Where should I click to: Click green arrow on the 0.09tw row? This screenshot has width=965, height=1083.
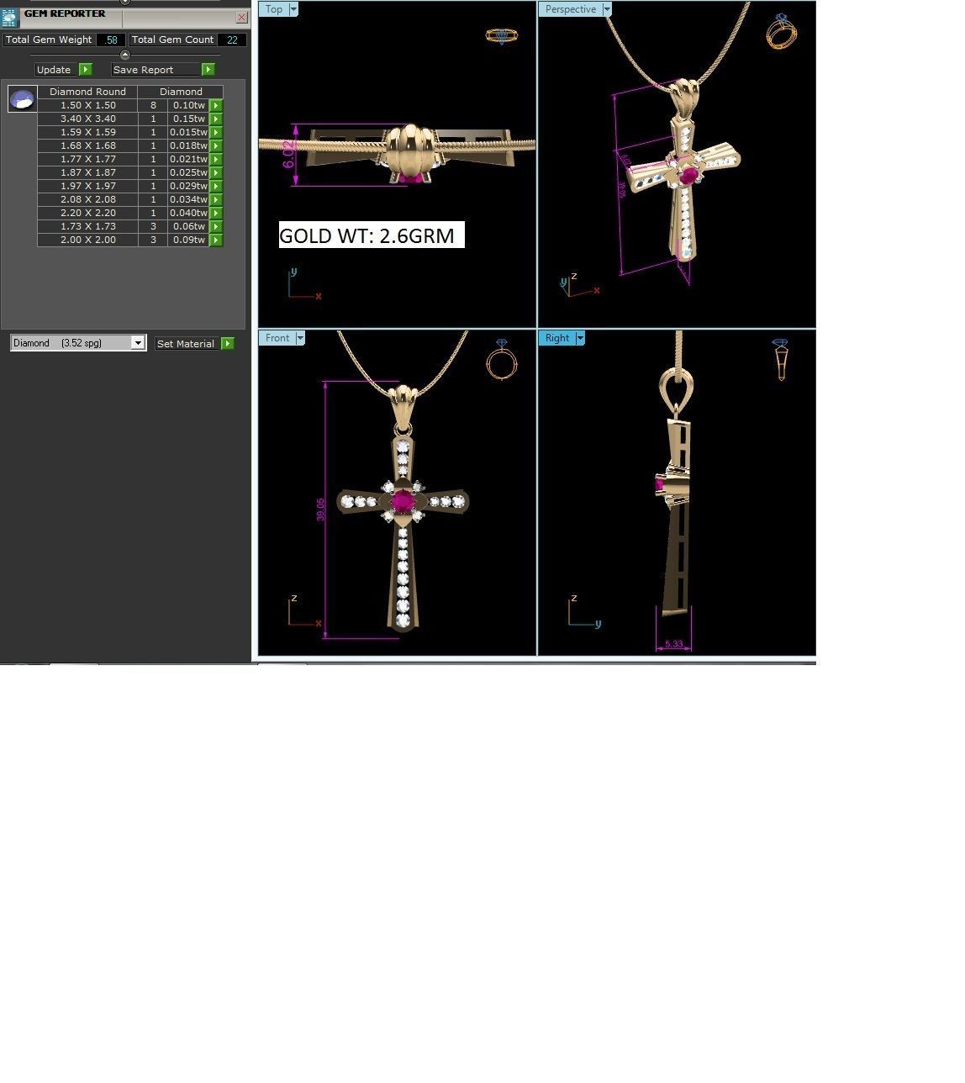[216, 240]
